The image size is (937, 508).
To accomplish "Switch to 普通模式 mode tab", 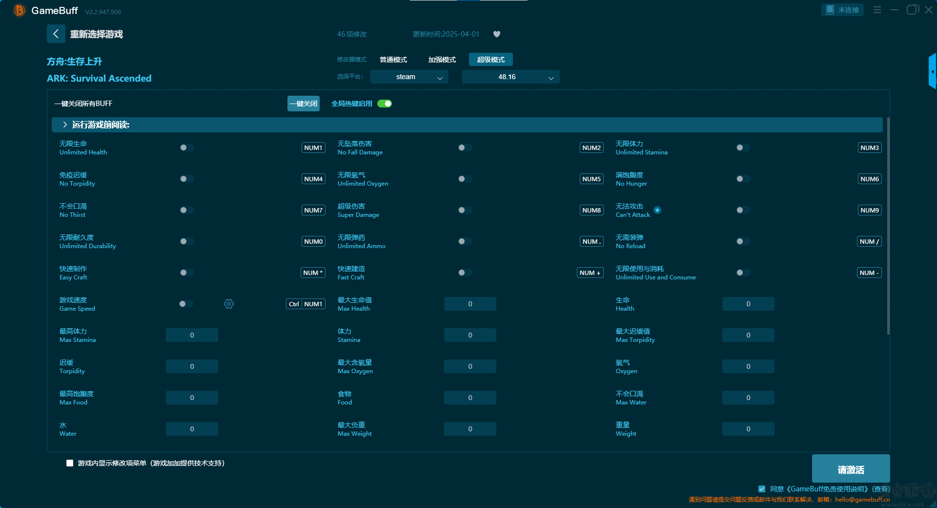I will pos(393,60).
